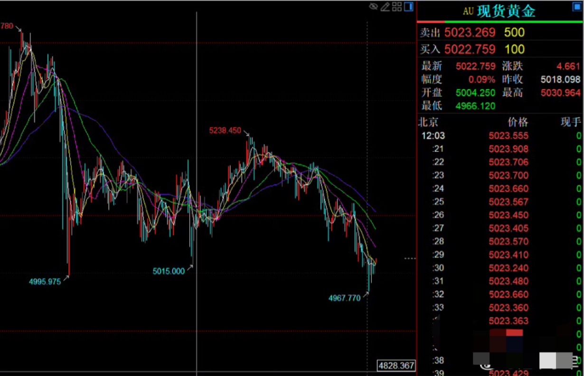Viewport: 584px width, 376px height.
Task: Toggle the eye visibility icon above chart
Action: [374, 7]
